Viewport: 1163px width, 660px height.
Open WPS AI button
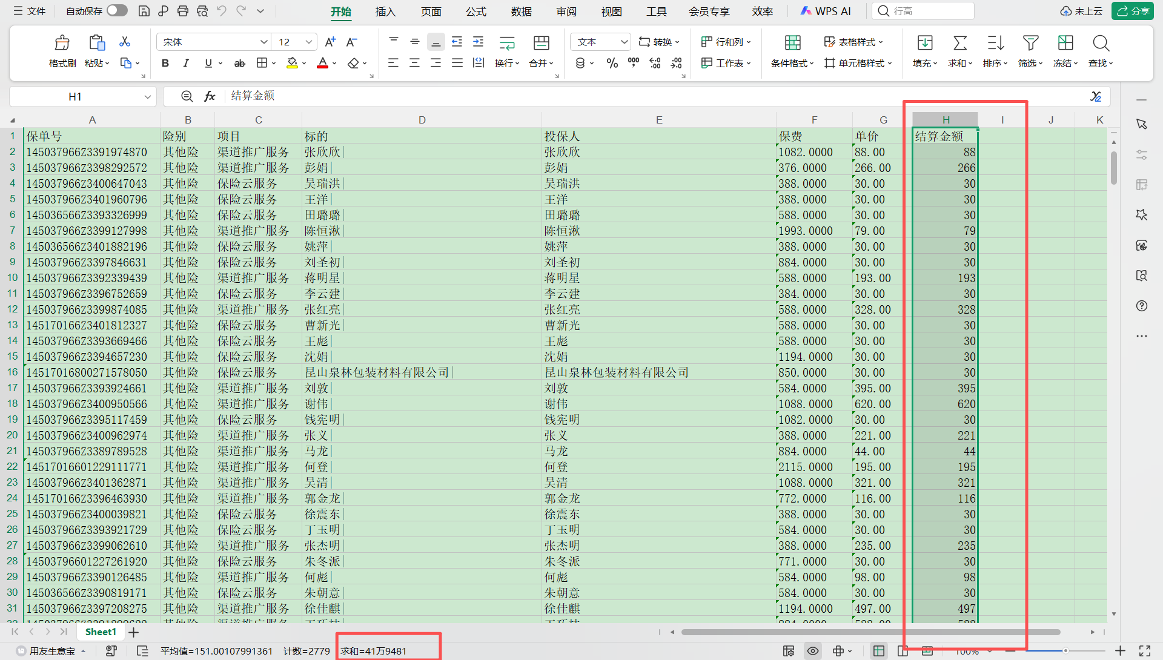click(826, 11)
